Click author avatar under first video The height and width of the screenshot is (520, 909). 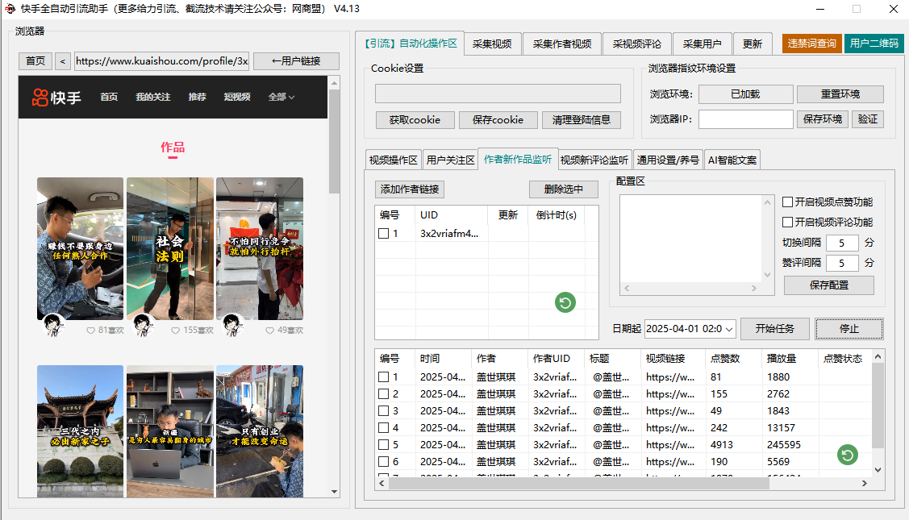53,325
